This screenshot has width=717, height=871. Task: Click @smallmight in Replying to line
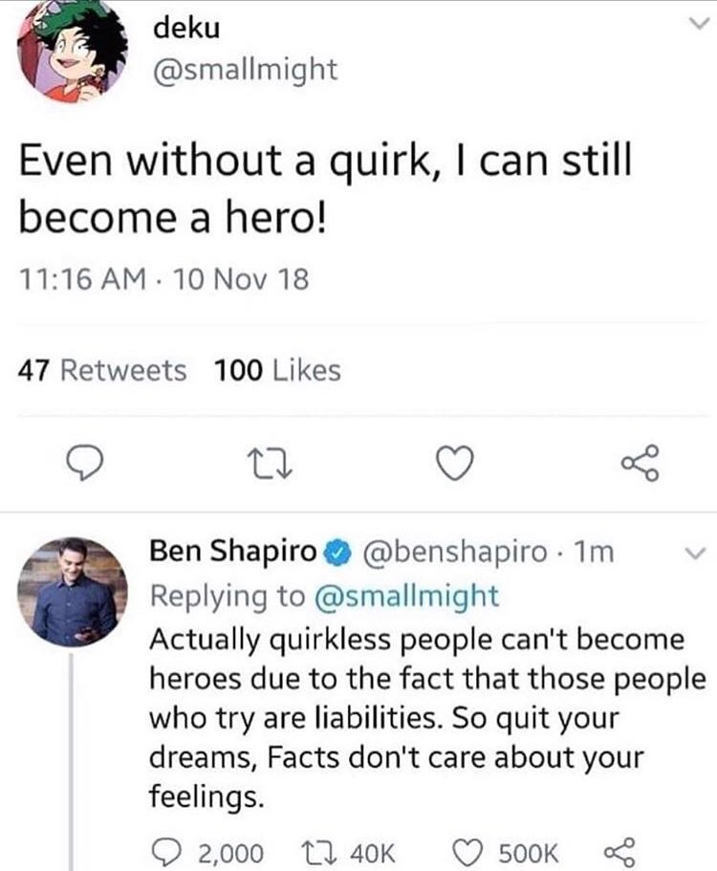(406, 597)
